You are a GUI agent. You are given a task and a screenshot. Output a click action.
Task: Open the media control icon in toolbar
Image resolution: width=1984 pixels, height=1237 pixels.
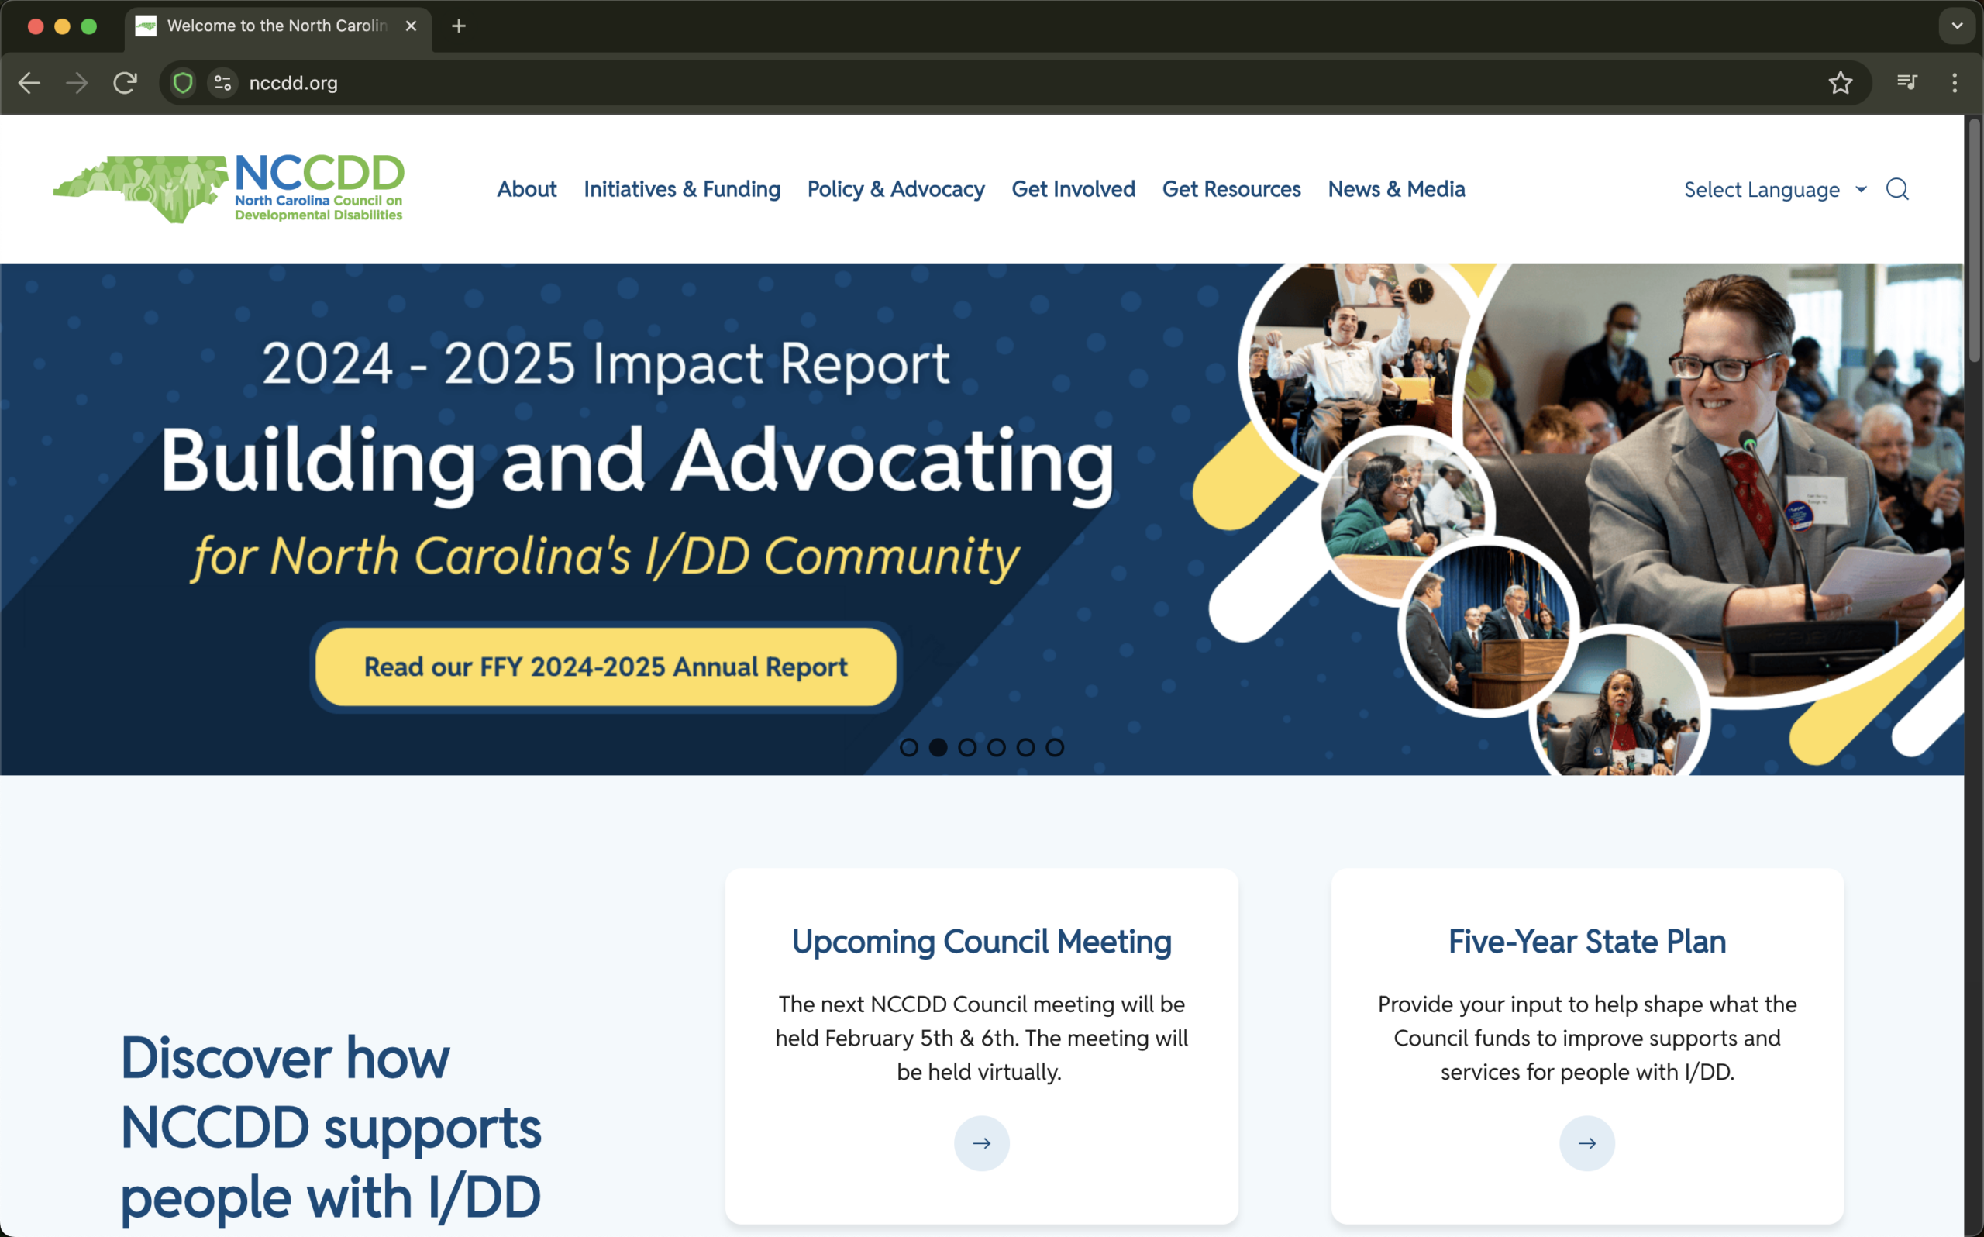point(1906,83)
